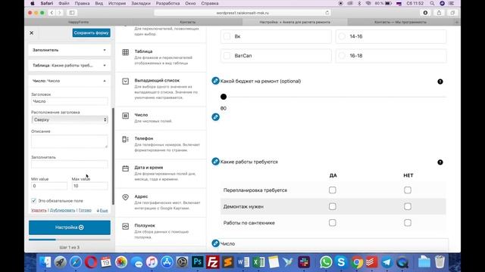Open the Opera browser from the Dock
The image size is (485, 272).
click(91, 262)
